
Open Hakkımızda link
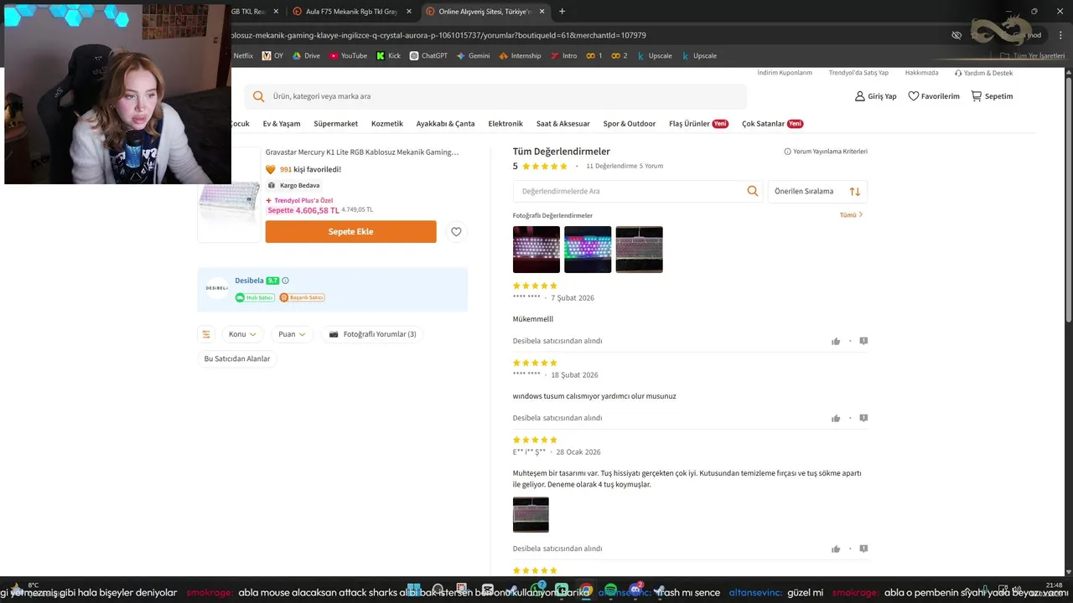pyautogui.click(x=921, y=73)
